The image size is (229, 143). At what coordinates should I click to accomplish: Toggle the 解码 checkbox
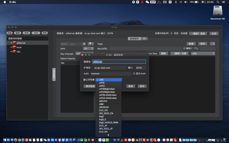pyautogui.click(x=184, y=48)
